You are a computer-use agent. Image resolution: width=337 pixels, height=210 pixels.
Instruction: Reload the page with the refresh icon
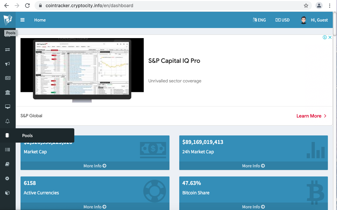pos(27,6)
